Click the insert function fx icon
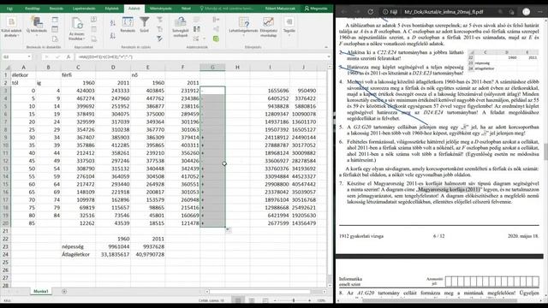This screenshot has width=548, height=308. click(x=68, y=56)
